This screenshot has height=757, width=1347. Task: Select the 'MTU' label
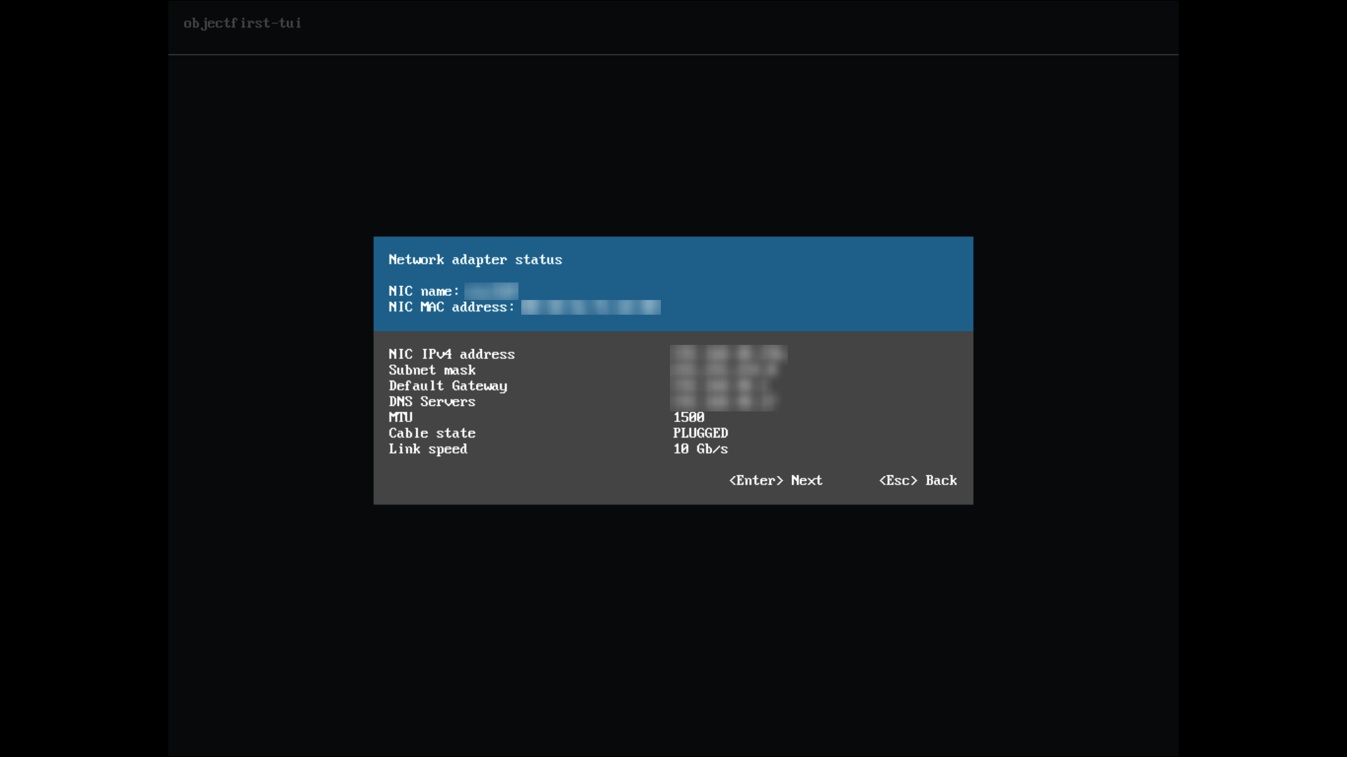(x=401, y=417)
